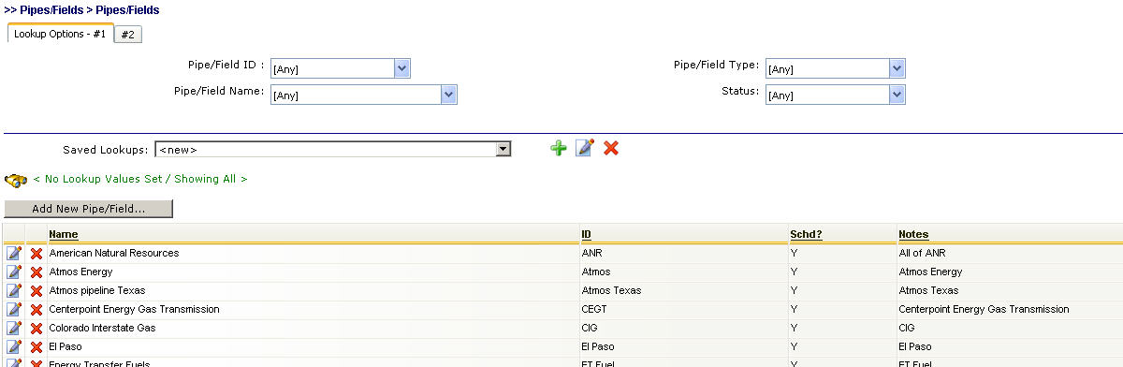The height and width of the screenshot is (367, 1123).
Task: Select the Centerpoint Energy Gas Transmission notes cell
Action: pyautogui.click(x=984, y=309)
